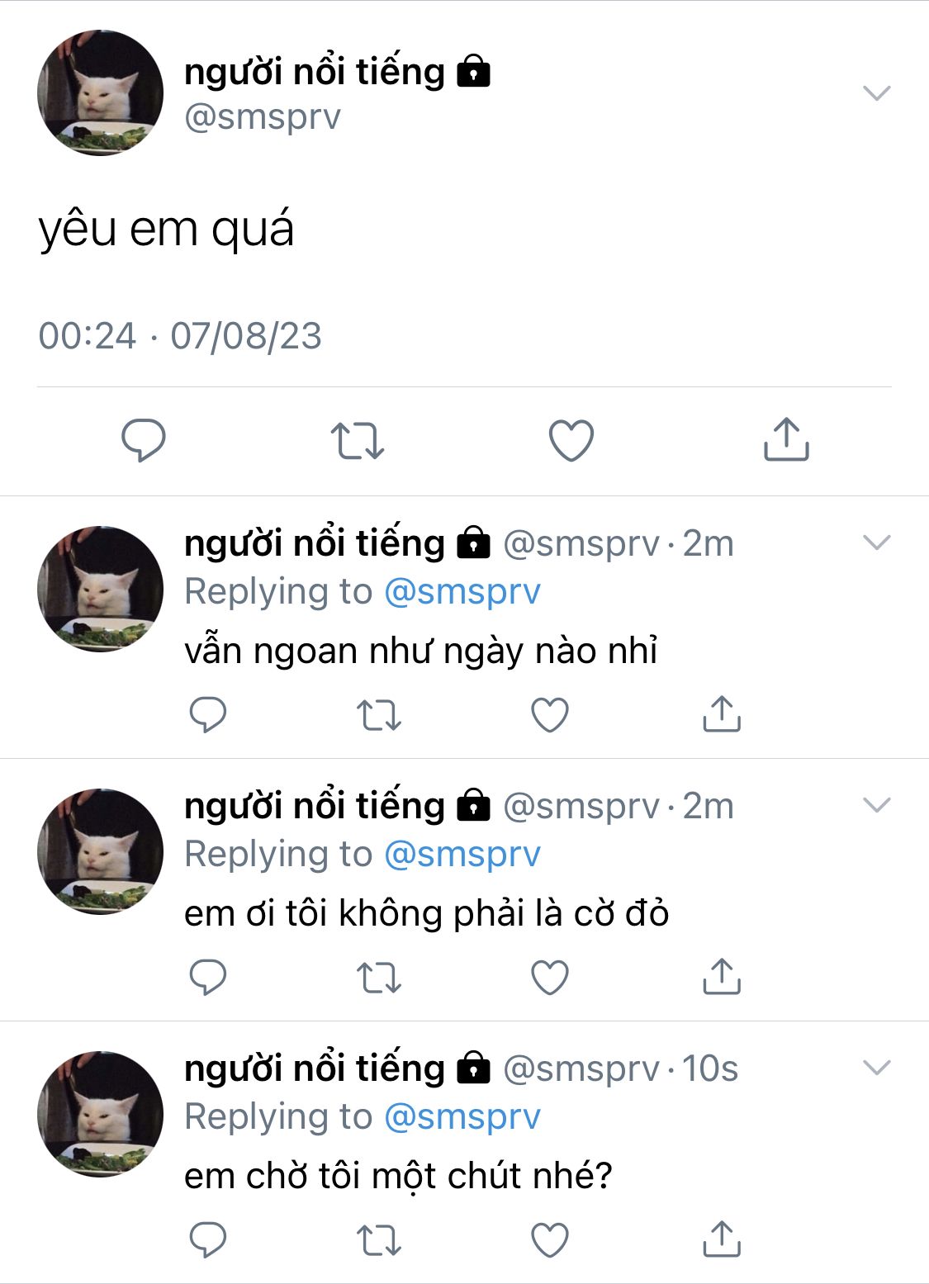Expand options for "em chờ tôi một chút nhé?"
Screen dimensions: 929x1284
tap(876, 1068)
